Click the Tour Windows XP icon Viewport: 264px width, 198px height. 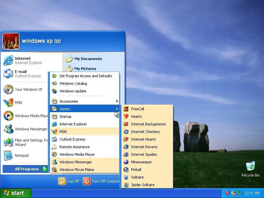click(8, 89)
